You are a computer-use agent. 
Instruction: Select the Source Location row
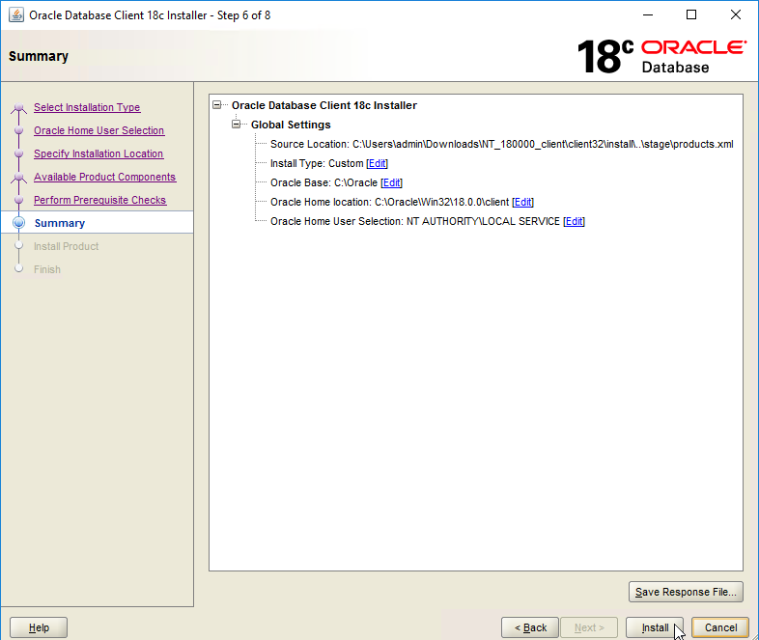[501, 144]
